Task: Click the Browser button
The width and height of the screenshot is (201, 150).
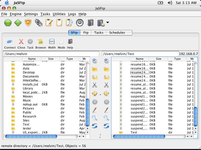Action: [41, 44]
